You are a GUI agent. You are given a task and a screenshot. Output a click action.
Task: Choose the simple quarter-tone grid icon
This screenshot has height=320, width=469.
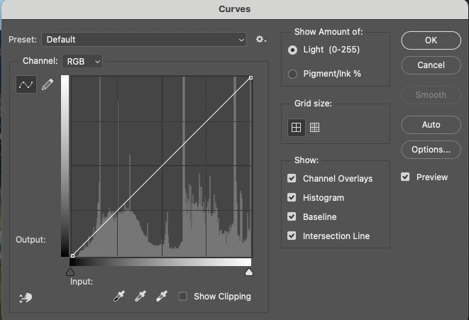pyautogui.click(x=296, y=128)
